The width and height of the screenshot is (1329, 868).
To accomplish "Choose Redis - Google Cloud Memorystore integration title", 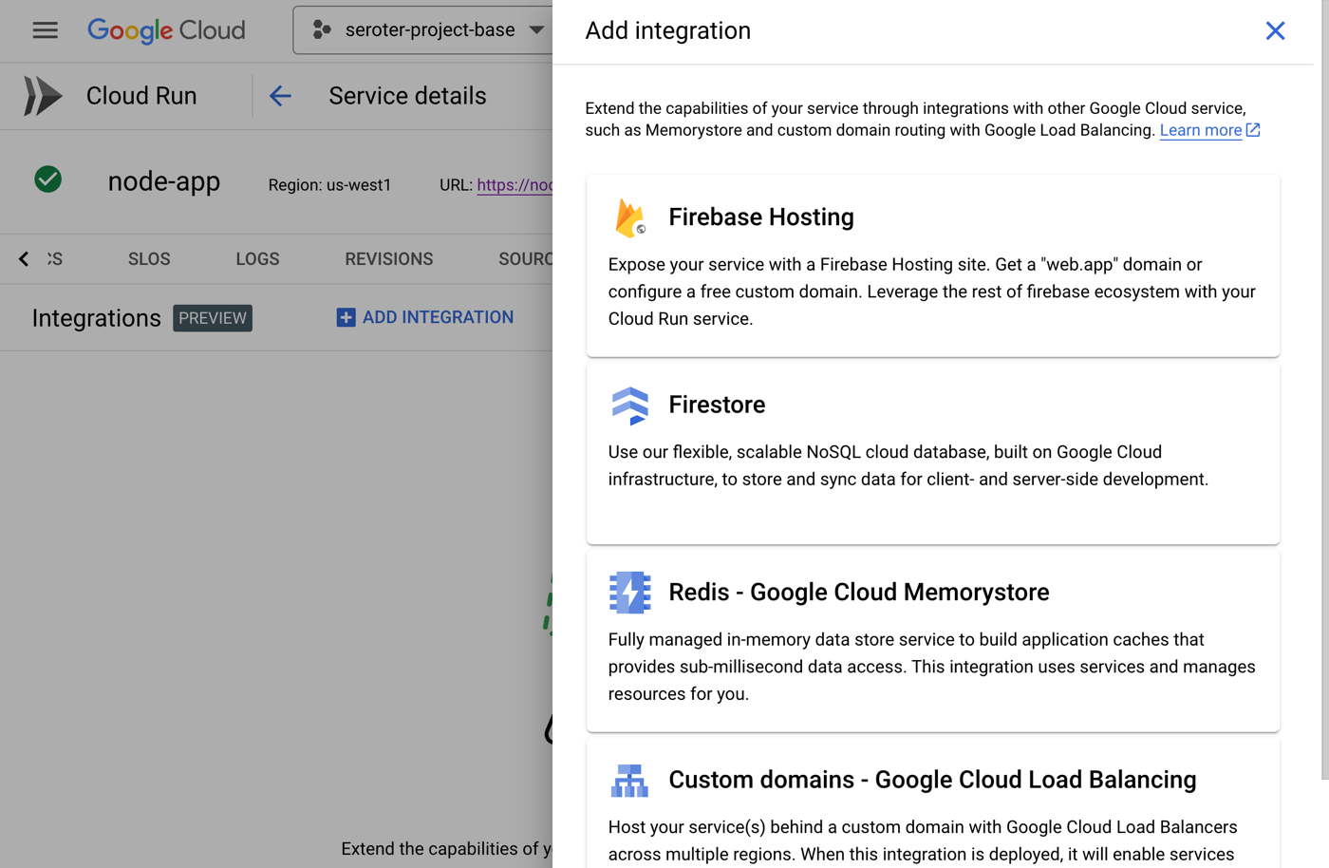I will coord(858,593).
